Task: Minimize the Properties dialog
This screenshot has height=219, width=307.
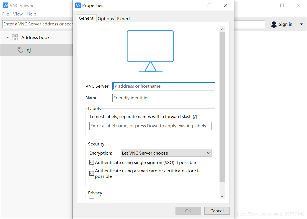Action: coord(193,5)
